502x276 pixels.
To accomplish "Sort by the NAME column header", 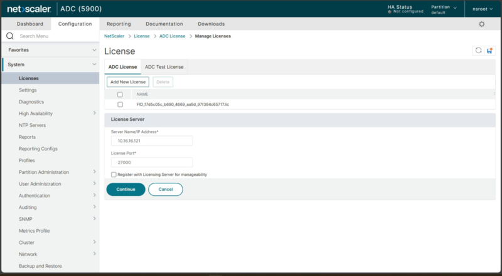I will (142, 95).
